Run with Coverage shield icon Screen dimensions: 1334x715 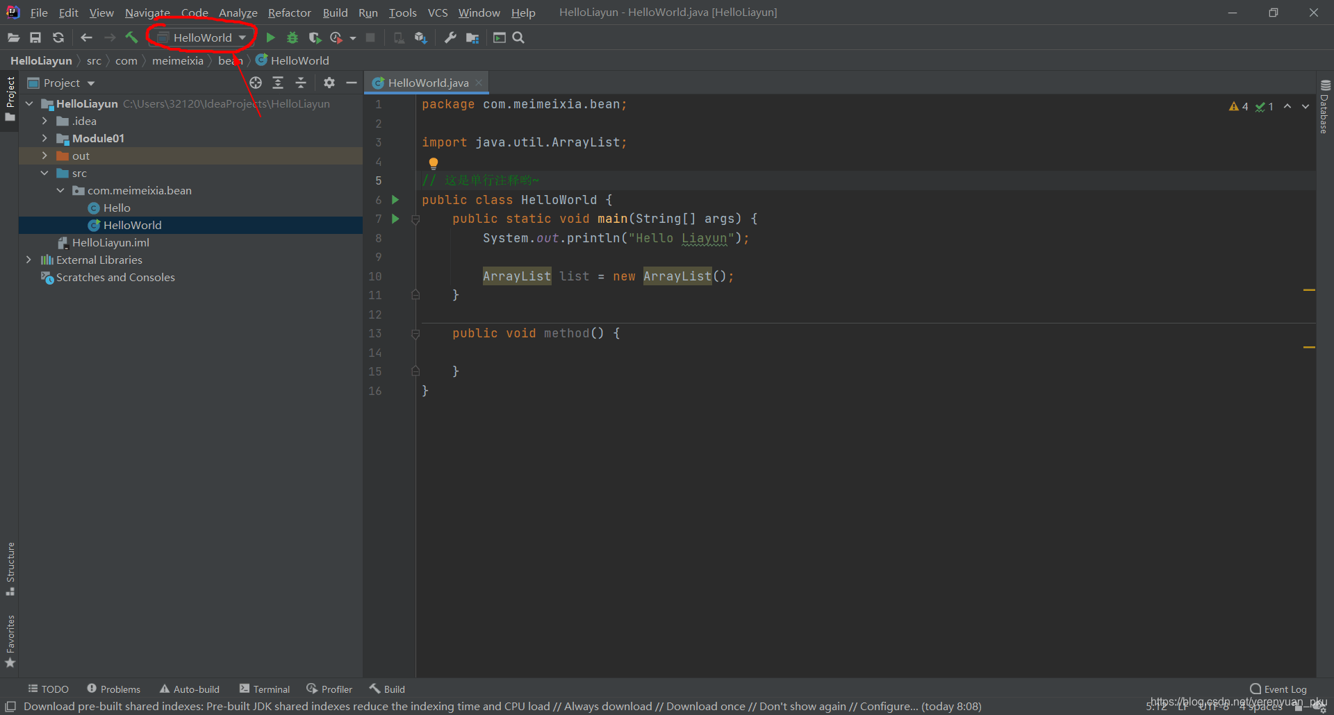click(x=315, y=37)
